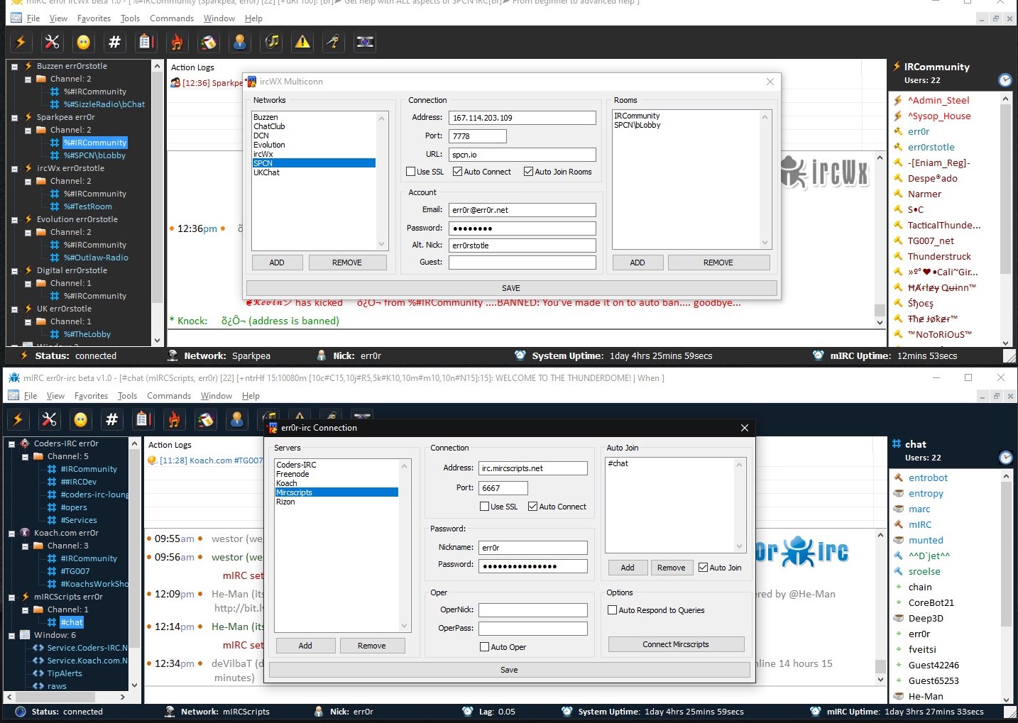The image size is (1018, 723).
Task: Click Connect Mircscripts button
Action: (676, 644)
